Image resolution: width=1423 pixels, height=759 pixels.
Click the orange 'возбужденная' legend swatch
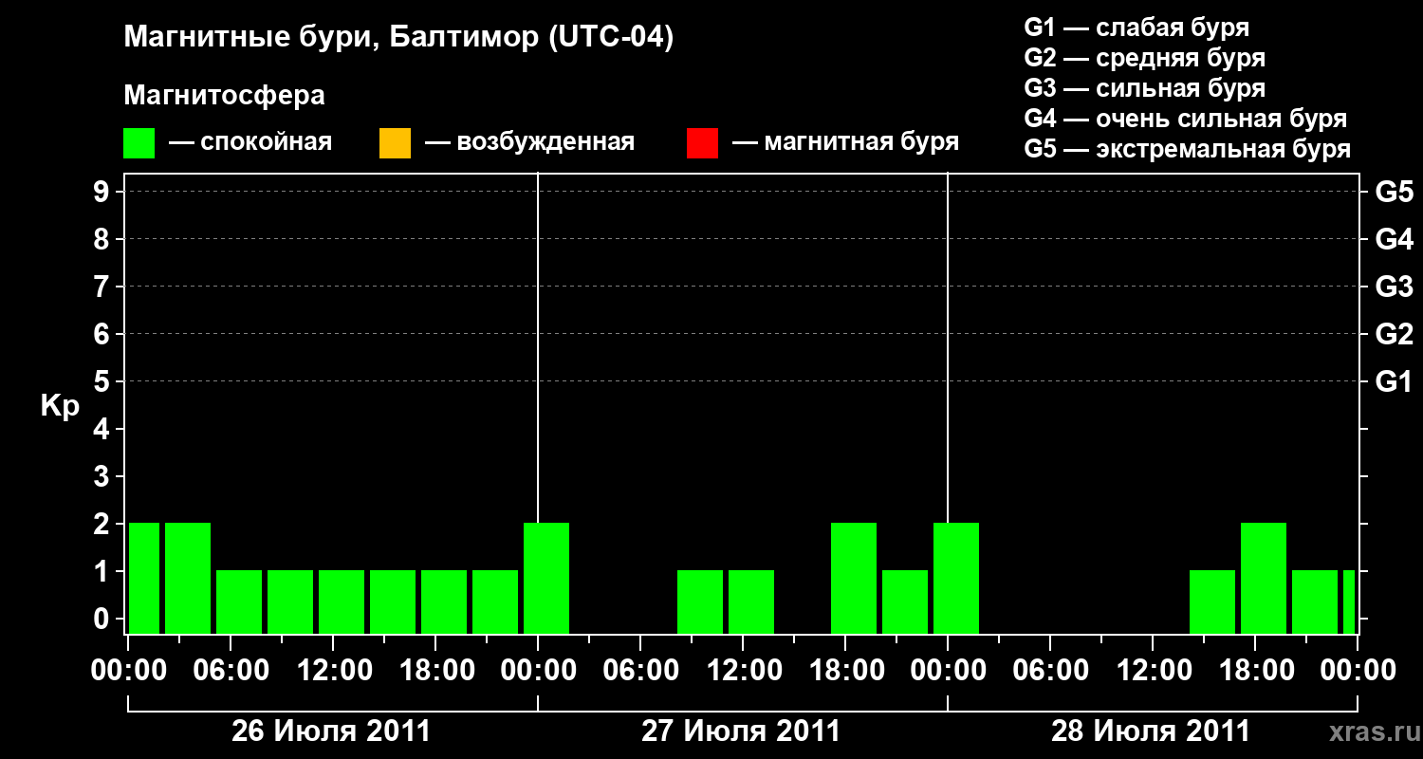pos(395,142)
